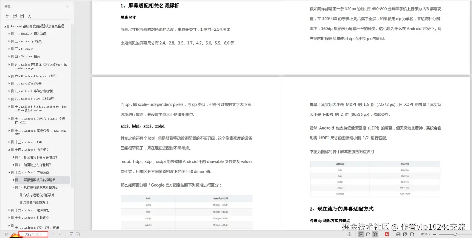The height and width of the screenshot is (238, 472).
Task: Open the red video play icon
Action: 387,234
